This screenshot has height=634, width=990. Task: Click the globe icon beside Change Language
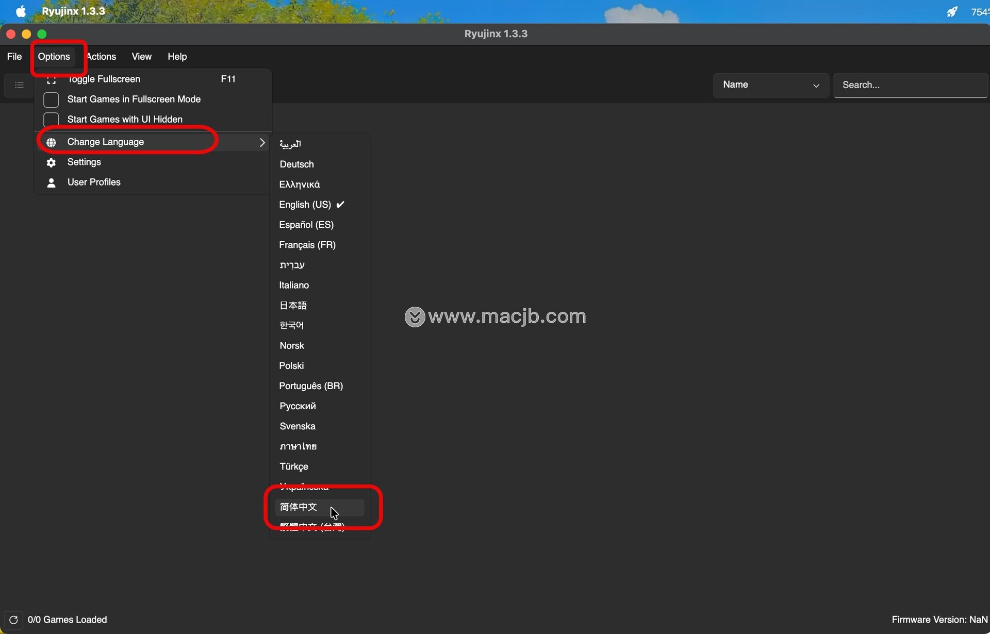51,142
